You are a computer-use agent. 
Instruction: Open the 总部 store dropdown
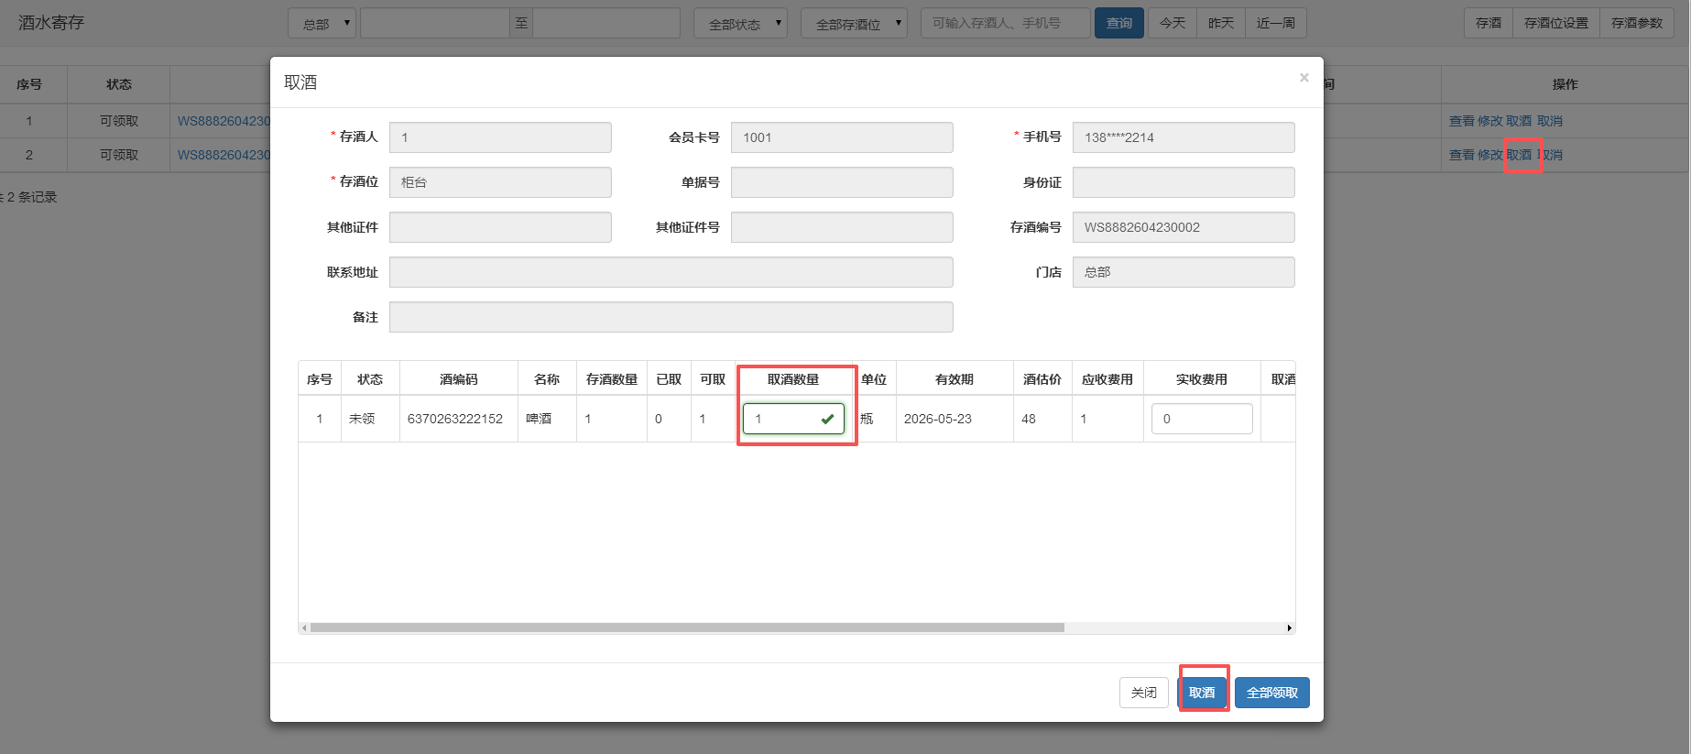(x=322, y=23)
